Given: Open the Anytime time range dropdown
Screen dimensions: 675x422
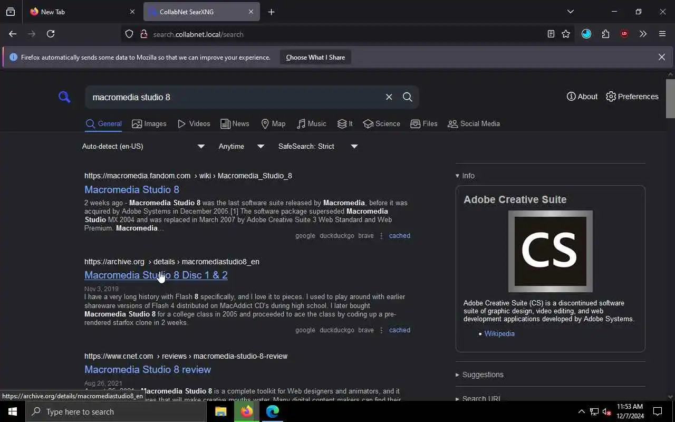Looking at the screenshot, I should pos(242,146).
